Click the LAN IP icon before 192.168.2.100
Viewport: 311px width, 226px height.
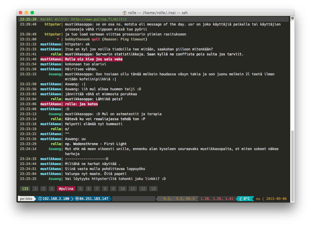[x=40, y=199]
